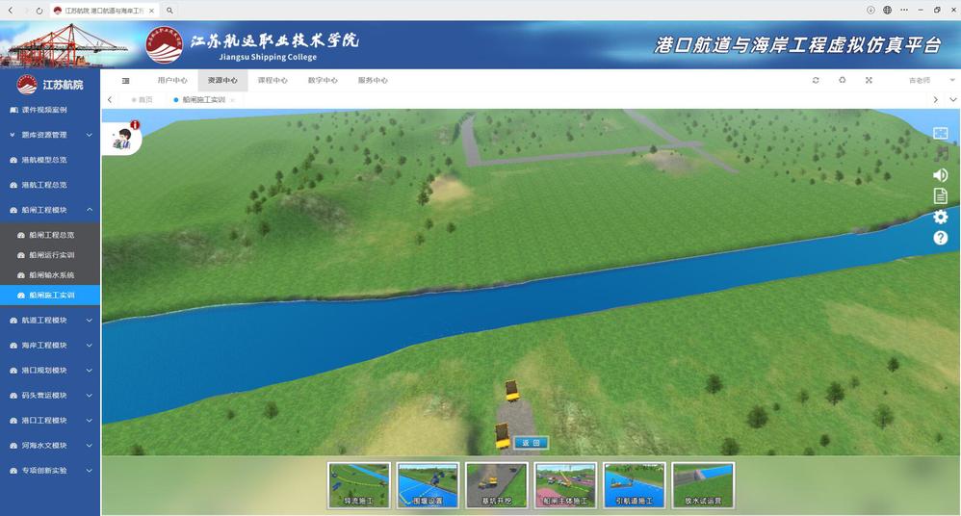The image size is (961, 516).
Task: Select the 基坑开挖 thumbnail
Action: (x=497, y=485)
